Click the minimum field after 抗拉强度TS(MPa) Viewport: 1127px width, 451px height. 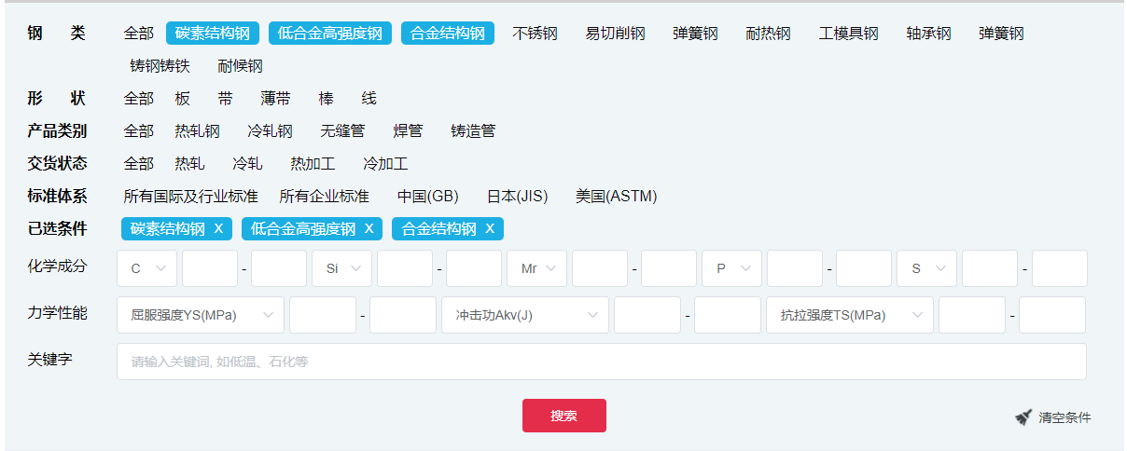(x=972, y=315)
